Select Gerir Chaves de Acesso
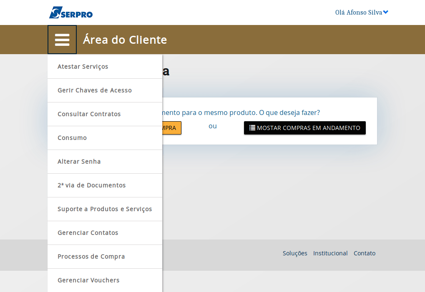 click(x=95, y=90)
